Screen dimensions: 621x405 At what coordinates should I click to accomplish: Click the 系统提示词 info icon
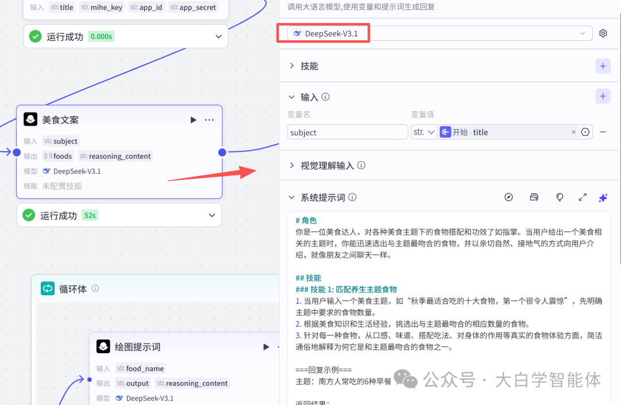click(352, 197)
